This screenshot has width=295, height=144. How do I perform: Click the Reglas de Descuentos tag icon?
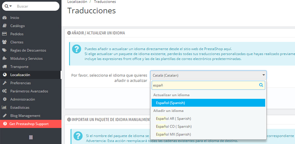5,50
